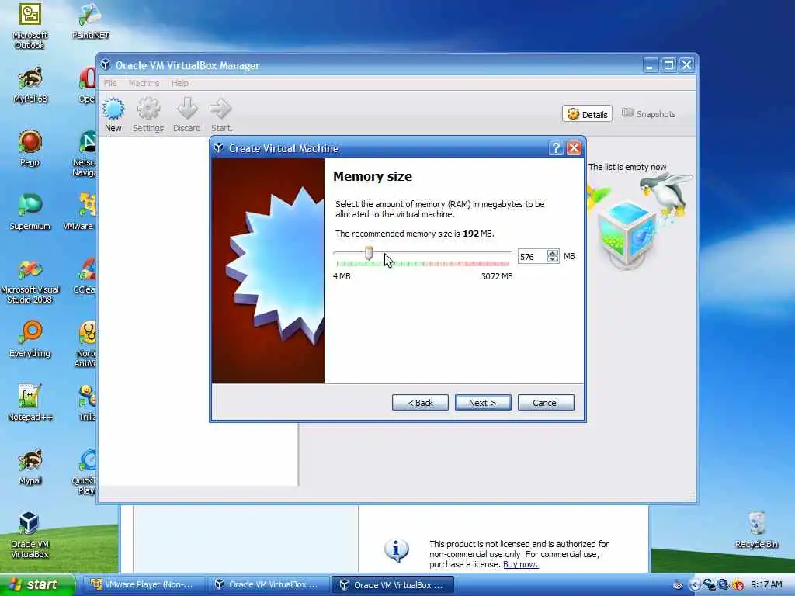Select the QuickTime Player desktop icon
Image resolution: width=795 pixels, height=596 pixels.
click(x=84, y=472)
